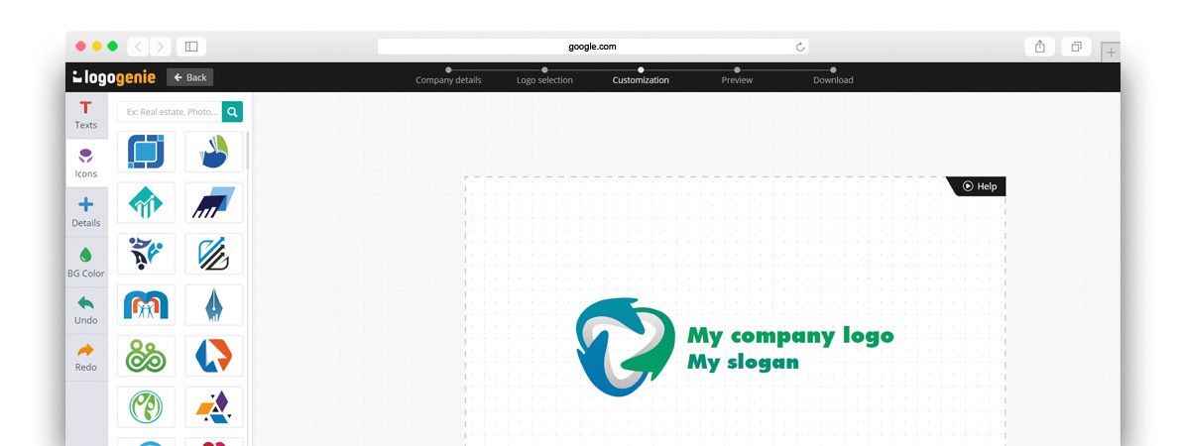The height and width of the screenshot is (446, 1182).
Task: Select the Icons sidebar tab
Action: [x=86, y=164]
